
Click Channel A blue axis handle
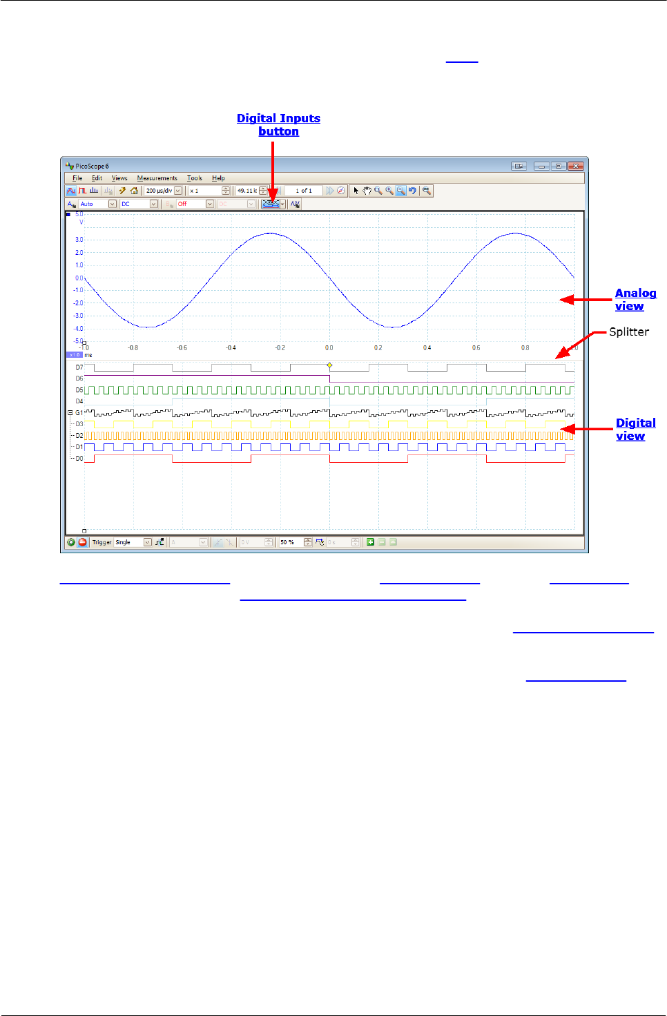[68, 215]
